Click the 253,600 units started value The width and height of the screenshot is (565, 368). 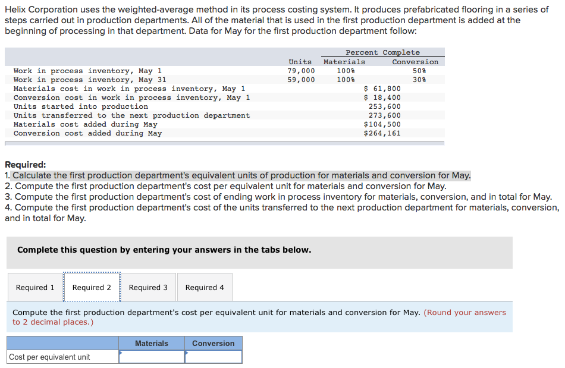coord(384,106)
